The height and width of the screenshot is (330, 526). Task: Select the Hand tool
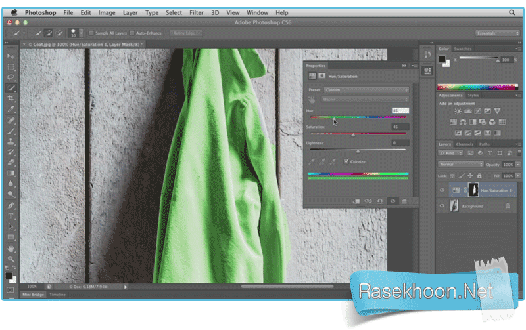coord(11,249)
